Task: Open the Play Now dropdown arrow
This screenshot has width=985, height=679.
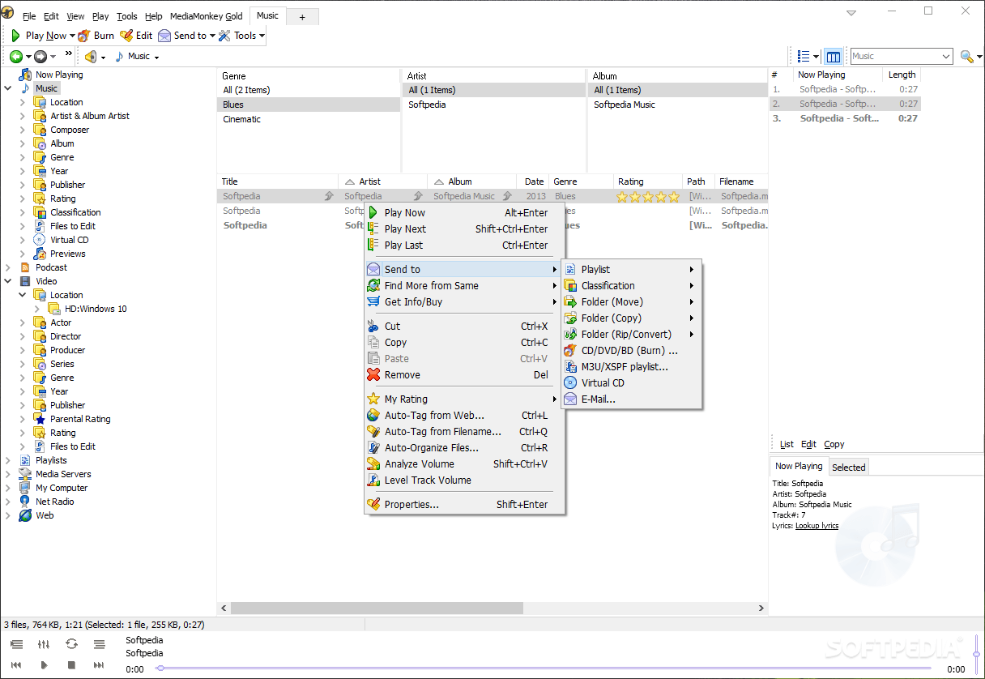Action: click(72, 36)
